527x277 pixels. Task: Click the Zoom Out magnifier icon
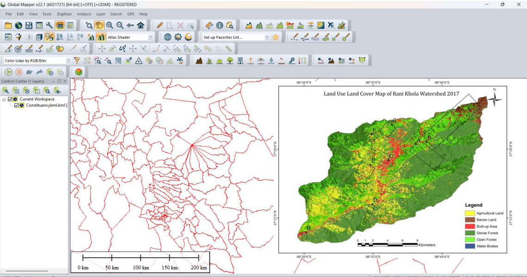coord(120,25)
